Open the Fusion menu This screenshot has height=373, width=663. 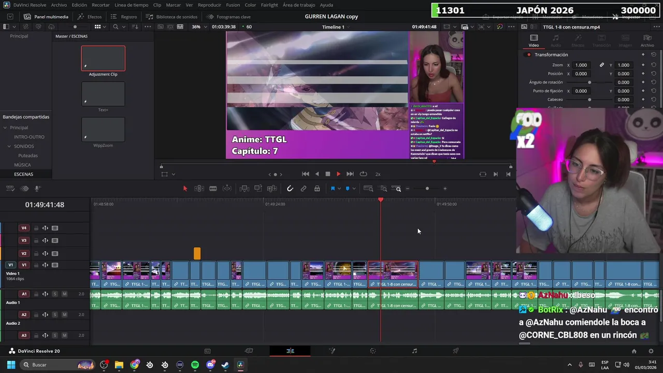[233, 5]
